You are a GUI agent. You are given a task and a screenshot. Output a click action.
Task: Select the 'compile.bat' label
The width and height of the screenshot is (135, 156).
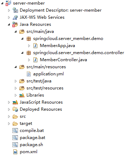pyautogui.click(x=32, y=131)
